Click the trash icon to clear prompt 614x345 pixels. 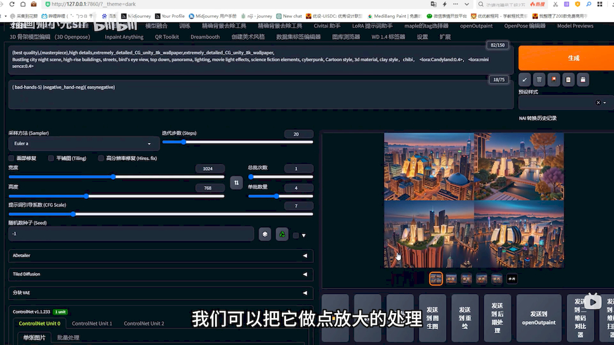[x=539, y=79]
